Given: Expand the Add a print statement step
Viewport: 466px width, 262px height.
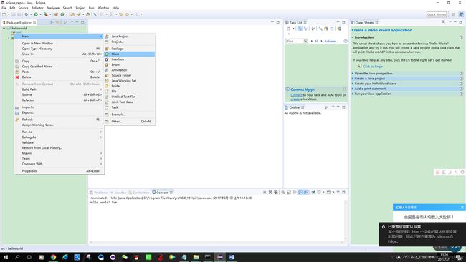Looking at the screenshot, I should 353,89.
